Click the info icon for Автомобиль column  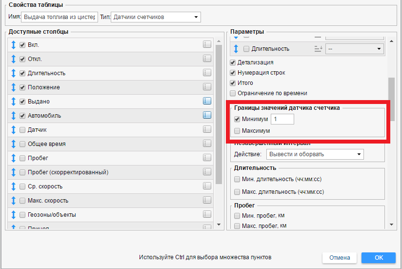click(207, 115)
